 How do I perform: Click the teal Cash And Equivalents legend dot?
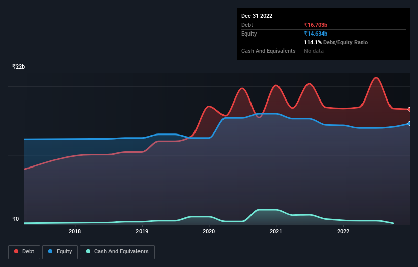tap(88, 251)
